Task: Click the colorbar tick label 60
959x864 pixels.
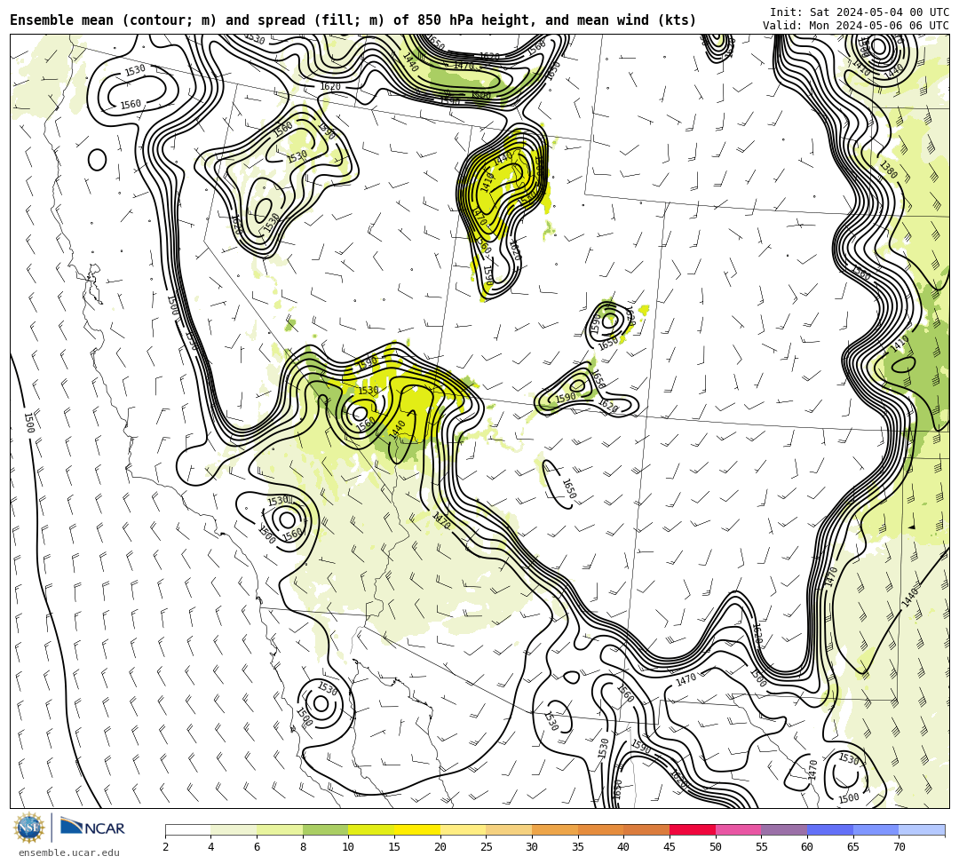Action: (807, 847)
